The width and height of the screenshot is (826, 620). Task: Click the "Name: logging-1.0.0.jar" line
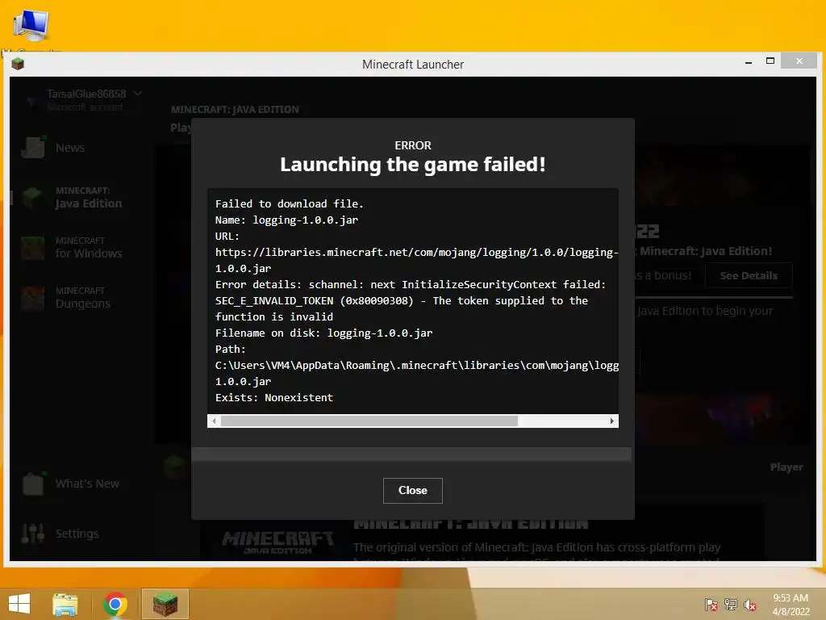pos(286,220)
